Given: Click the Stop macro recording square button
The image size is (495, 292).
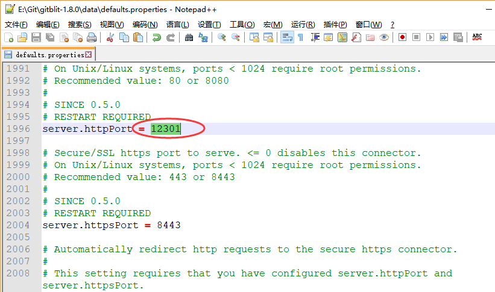Looking at the screenshot, I should 417,37.
